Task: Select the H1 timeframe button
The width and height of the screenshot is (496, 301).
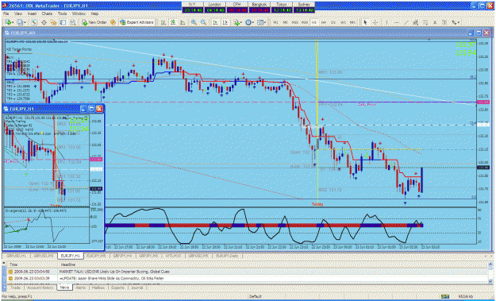Action: point(314,22)
